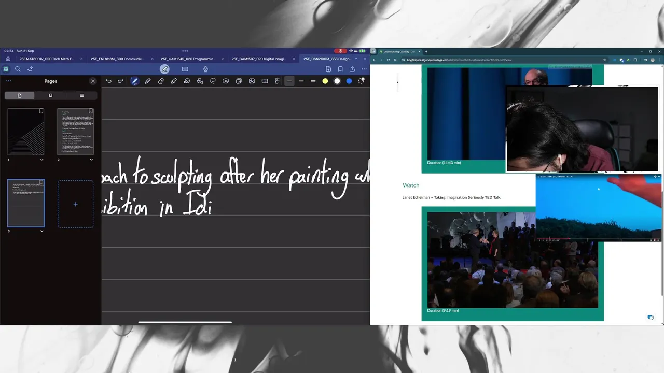
Task: Switch to pen writing mode
Action: (x=164, y=69)
